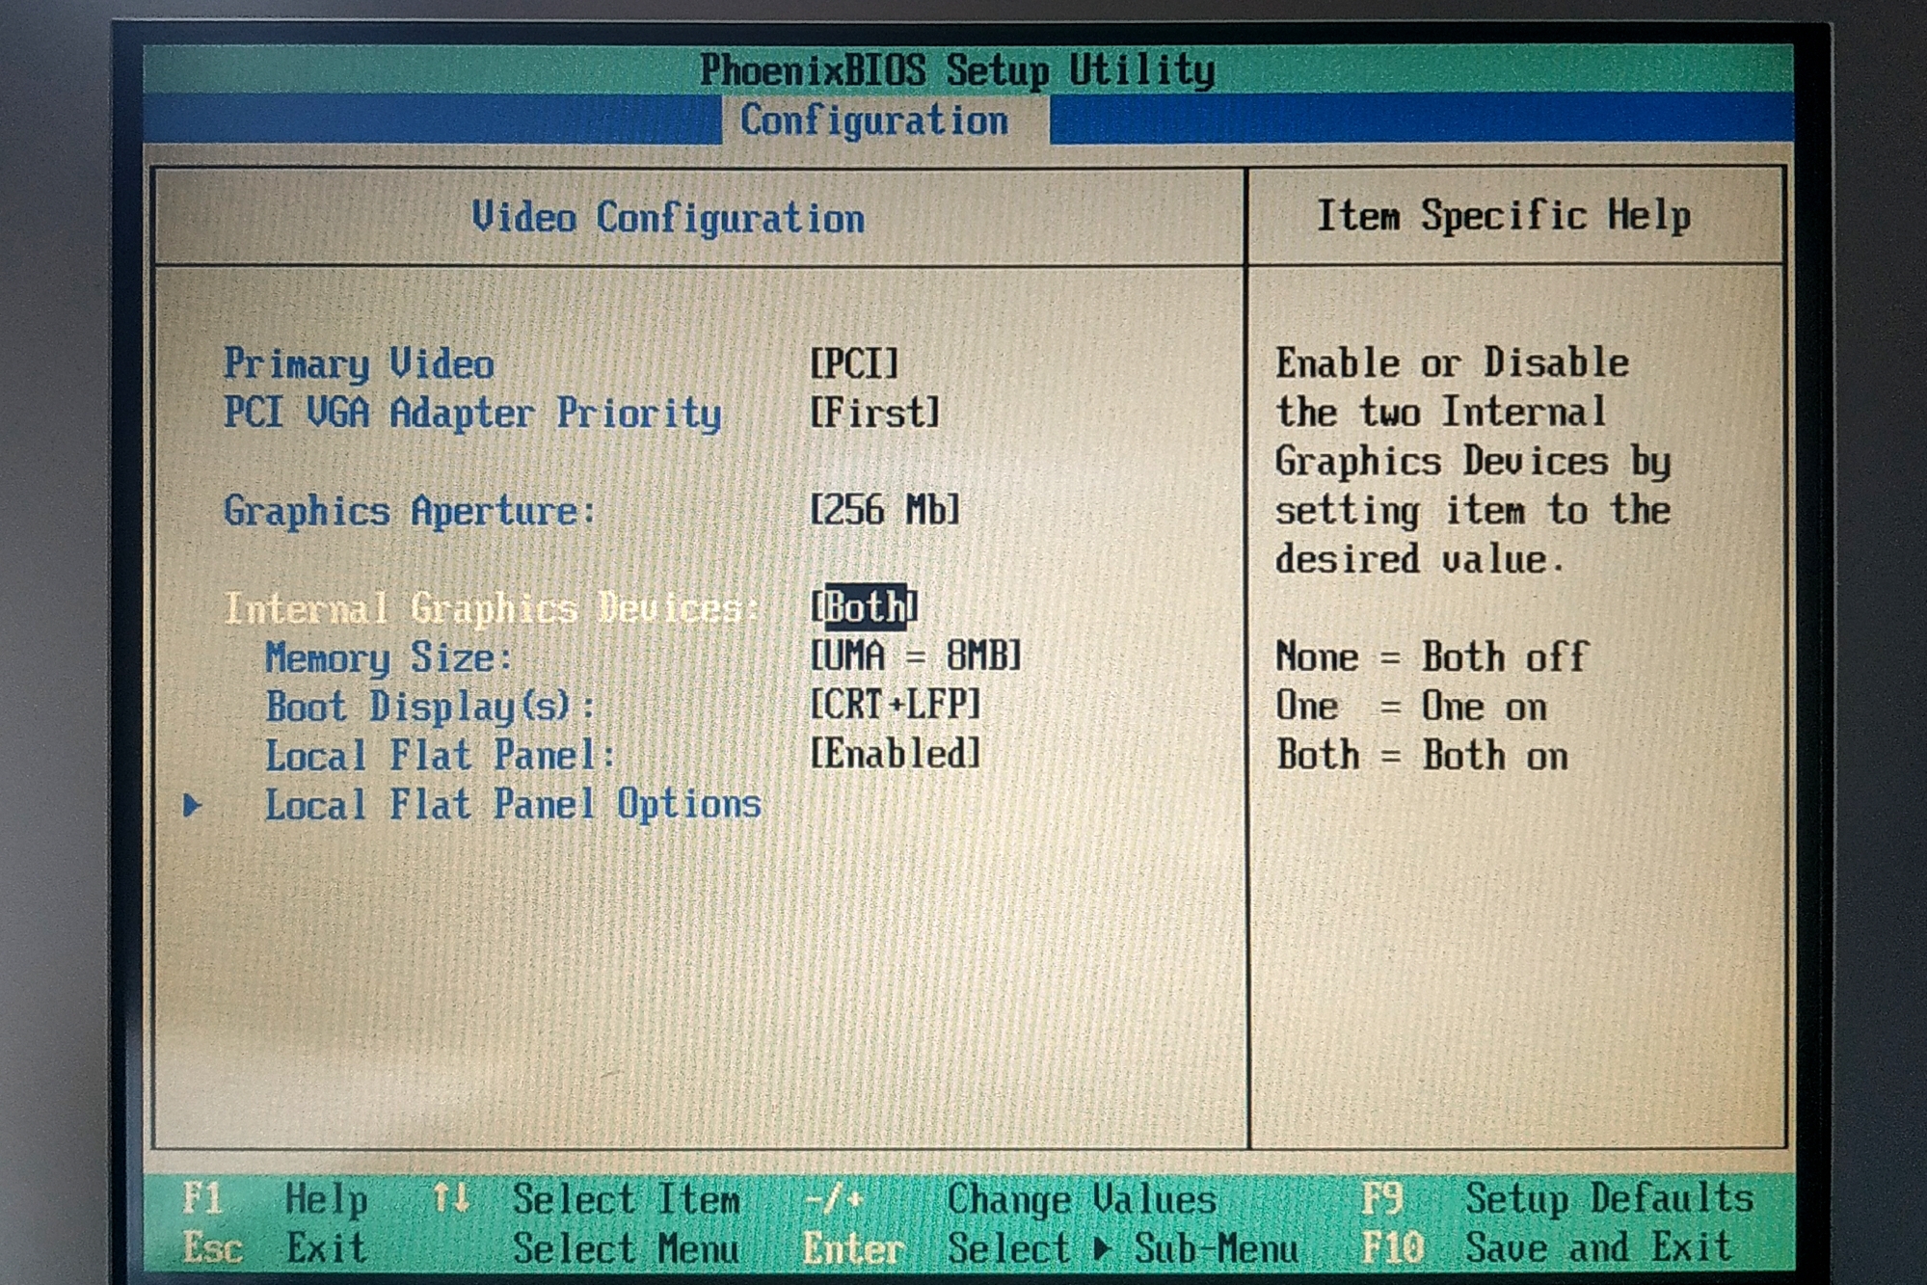Click the -/+ Change Values key label
The image size is (1927, 1285).
834,1199
